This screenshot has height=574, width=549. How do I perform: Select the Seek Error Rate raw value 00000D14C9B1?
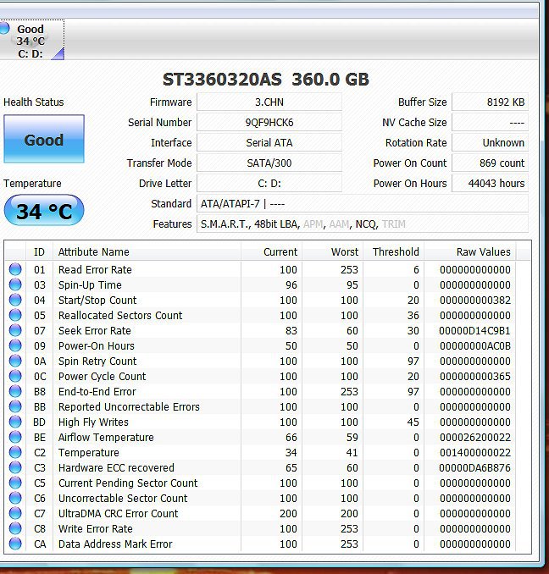pos(474,330)
